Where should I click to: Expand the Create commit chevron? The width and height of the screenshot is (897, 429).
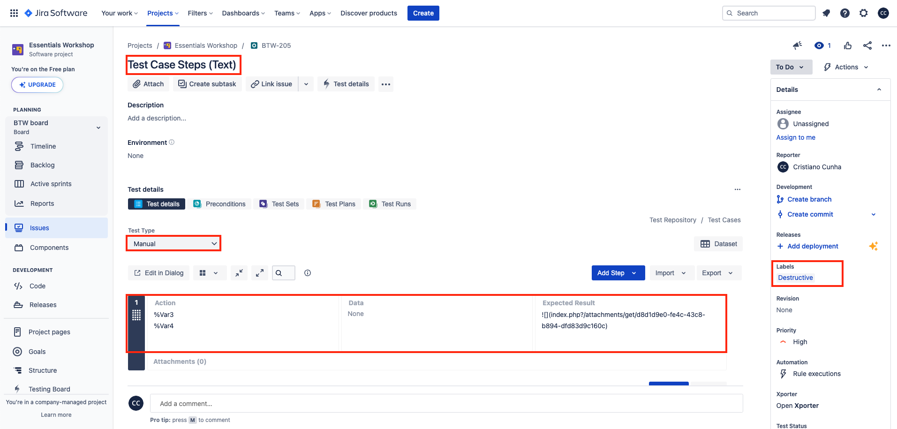874,214
